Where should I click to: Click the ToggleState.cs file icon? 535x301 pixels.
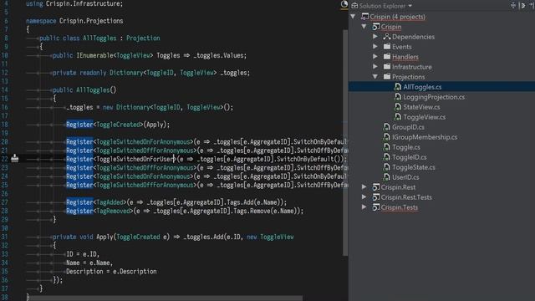click(386, 167)
